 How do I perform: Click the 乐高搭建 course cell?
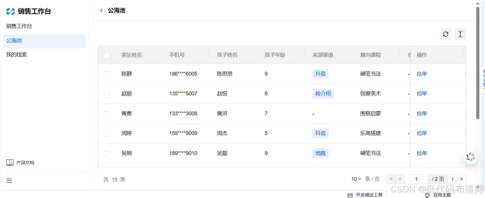pyautogui.click(x=370, y=133)
